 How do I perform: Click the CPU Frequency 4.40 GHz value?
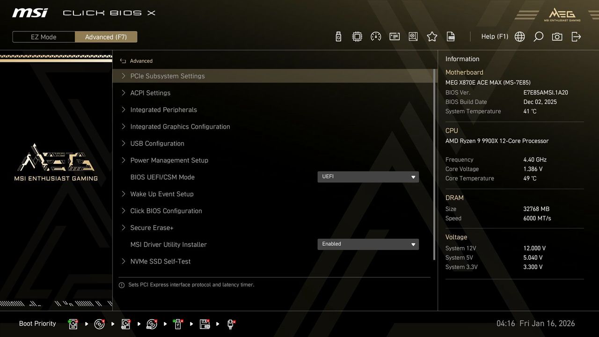535,160
